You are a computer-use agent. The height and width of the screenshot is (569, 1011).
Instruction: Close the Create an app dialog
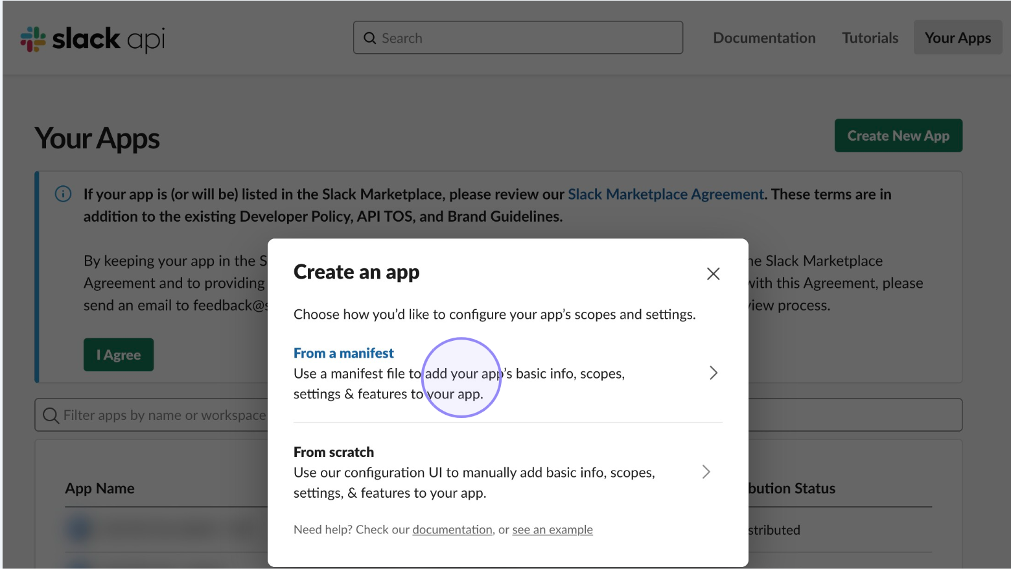[713, 273]
